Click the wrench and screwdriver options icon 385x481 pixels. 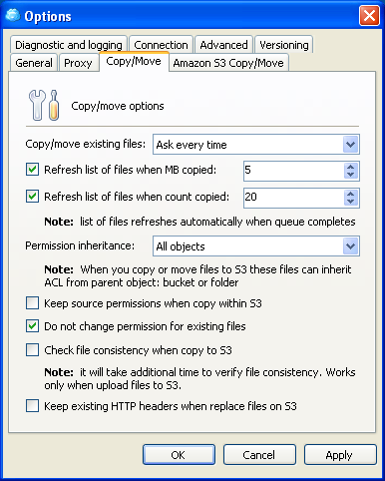coord(44,105)
